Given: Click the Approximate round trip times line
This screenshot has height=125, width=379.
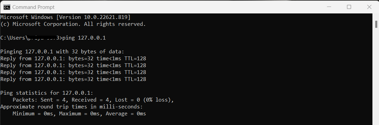Looking at the screenshot, I should 72,107.
